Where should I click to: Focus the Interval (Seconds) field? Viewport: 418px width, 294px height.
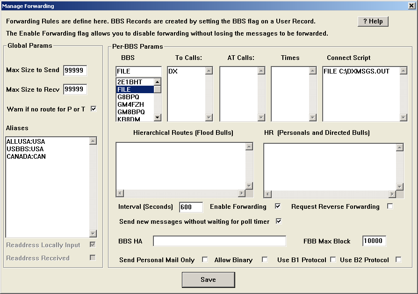(x=191, y=207)
